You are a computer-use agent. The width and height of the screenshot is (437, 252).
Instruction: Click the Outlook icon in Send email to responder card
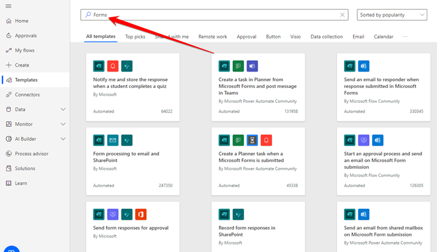[x=364, y=66]
